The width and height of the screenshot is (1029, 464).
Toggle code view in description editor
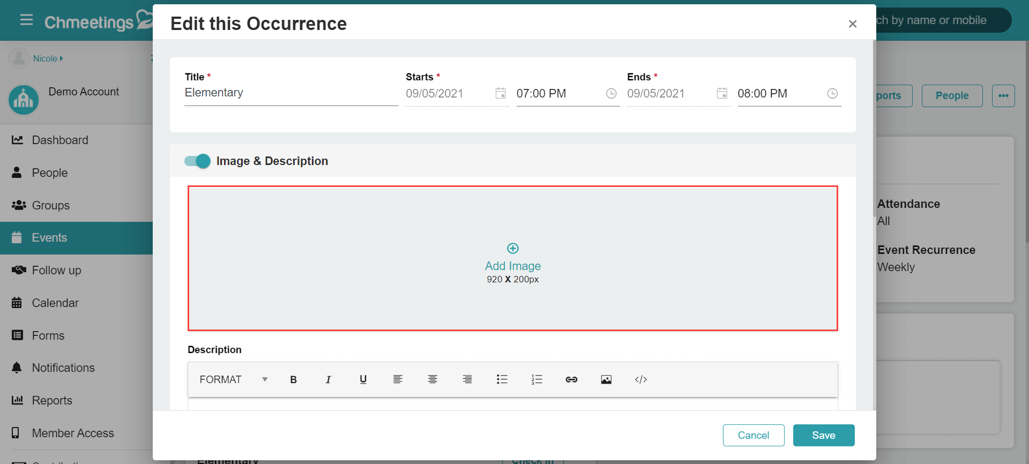click(641, 379)
